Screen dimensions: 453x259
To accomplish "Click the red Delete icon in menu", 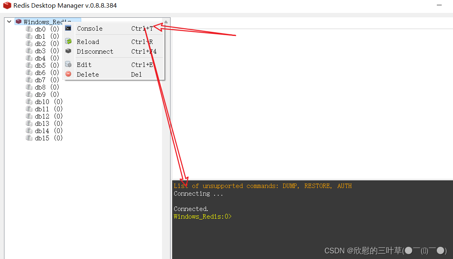I will [x=68, y=74].
